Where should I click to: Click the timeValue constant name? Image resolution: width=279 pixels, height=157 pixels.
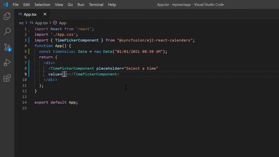click(x=63, y=51)
